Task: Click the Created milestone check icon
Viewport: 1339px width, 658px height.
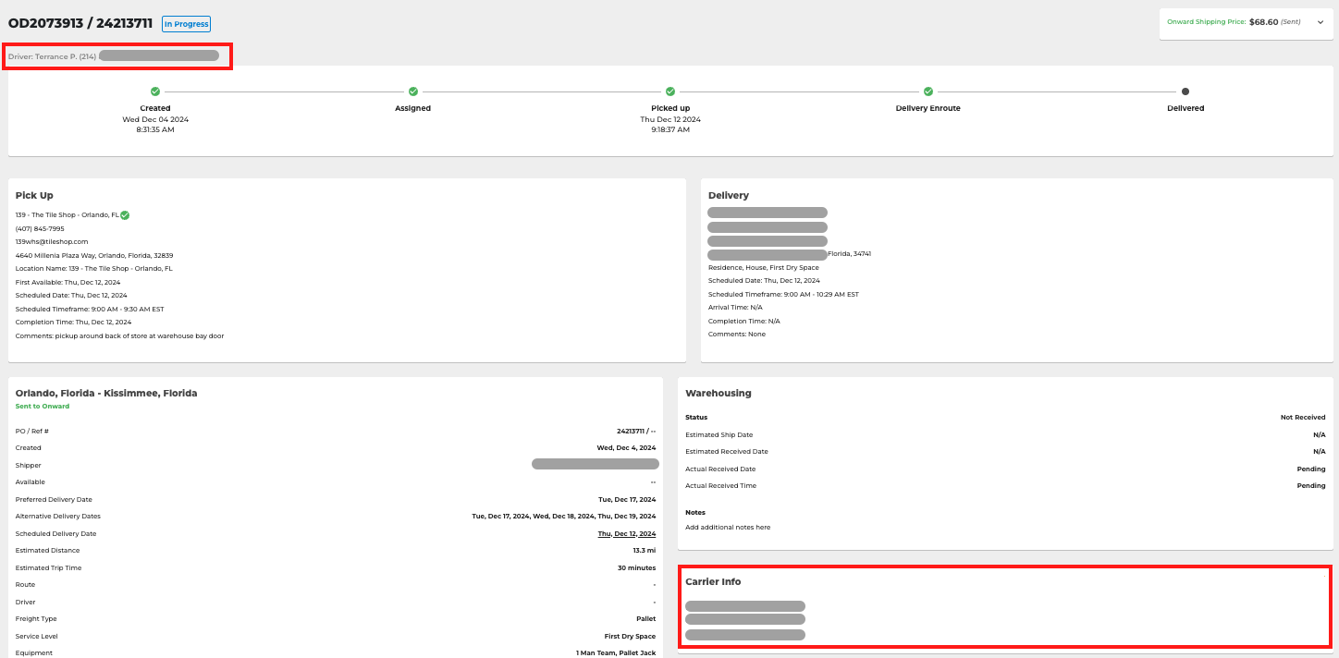Action: 155,91
